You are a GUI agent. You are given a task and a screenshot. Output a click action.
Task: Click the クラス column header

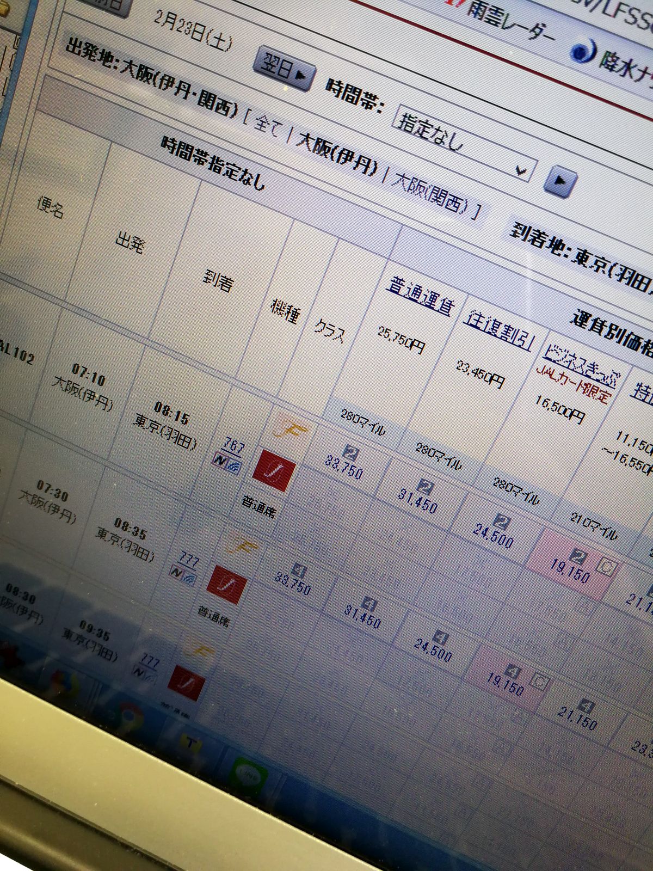(x=329, y=332)
